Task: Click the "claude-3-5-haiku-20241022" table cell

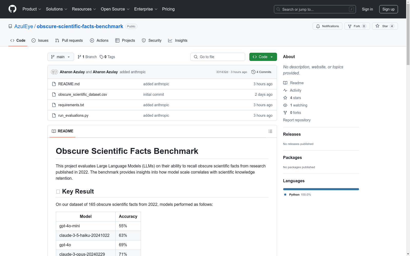Action: click(86, 236)
